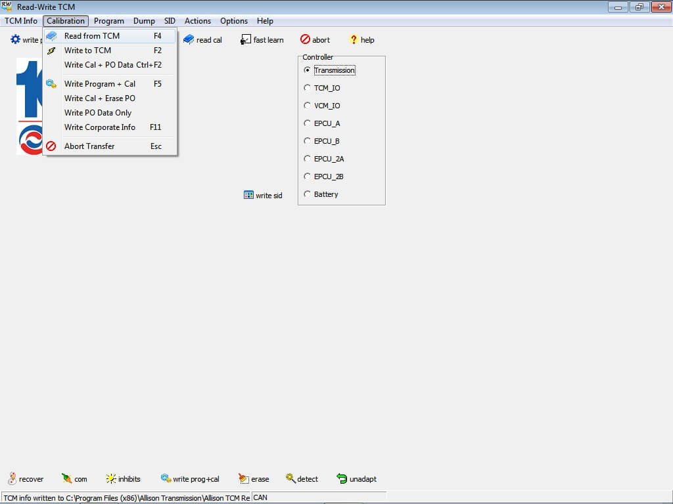Select the TCM_IO controller radio button
Screen dimensions: 673x504
point(307,88)
